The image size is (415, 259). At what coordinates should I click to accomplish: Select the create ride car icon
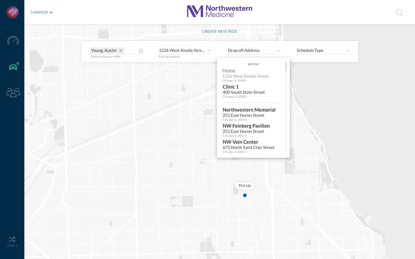point(14,66)
